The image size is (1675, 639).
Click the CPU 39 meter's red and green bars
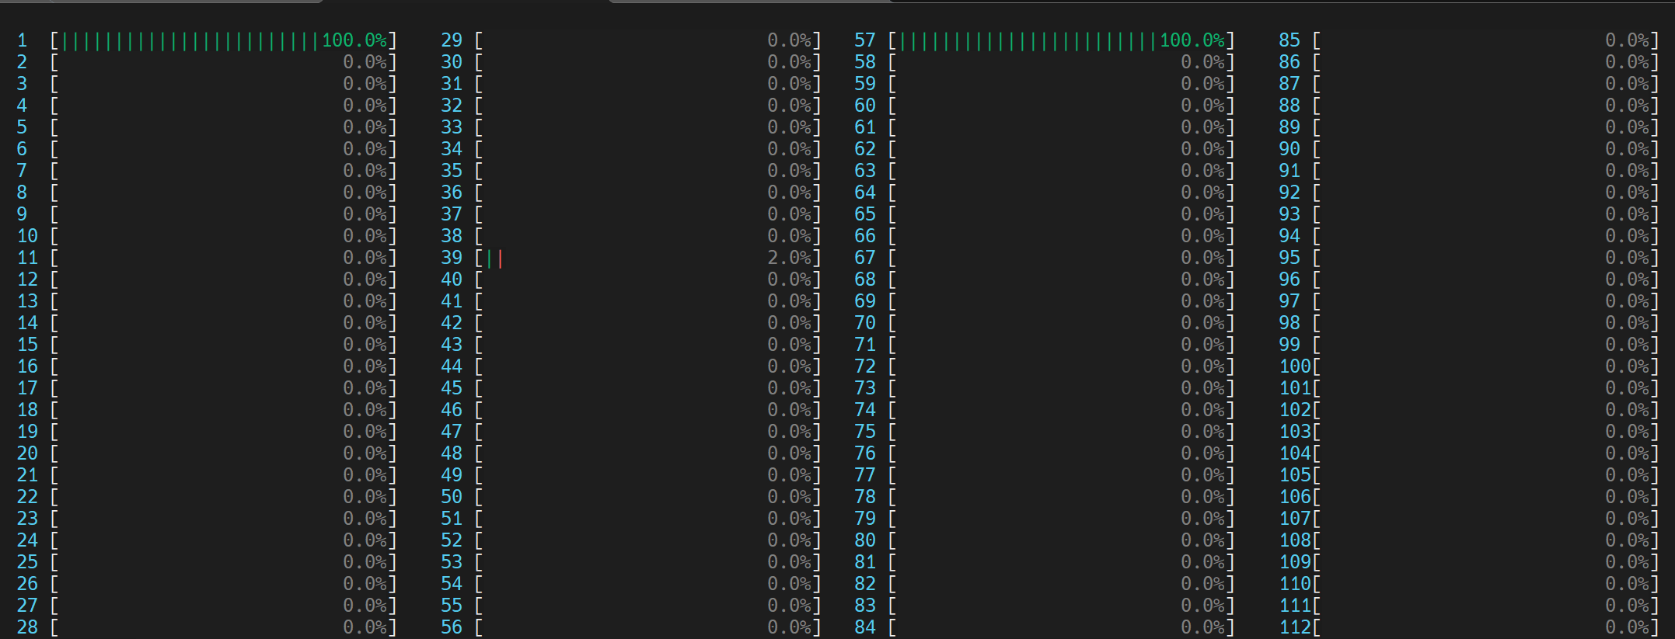point(494,258)
